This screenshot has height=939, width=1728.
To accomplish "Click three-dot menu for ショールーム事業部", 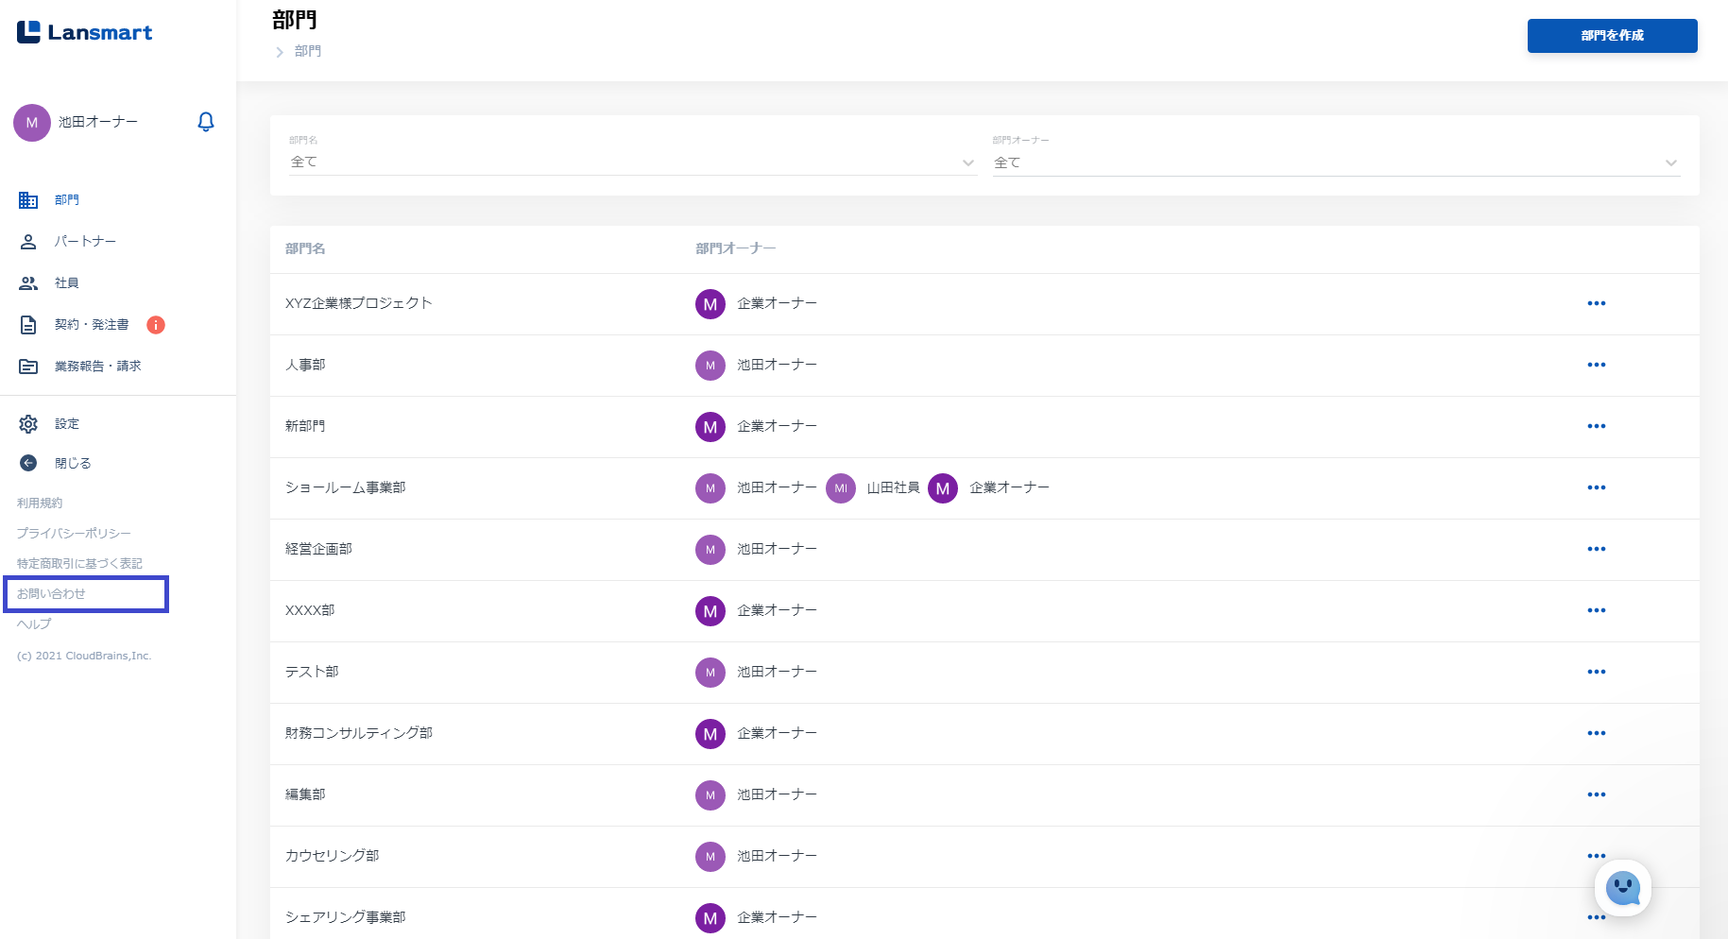I will pyautogui.click(x=1596, y=487).
